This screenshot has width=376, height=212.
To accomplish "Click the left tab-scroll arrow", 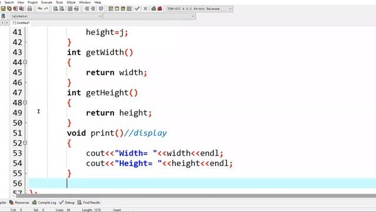I will coord(2,22).
